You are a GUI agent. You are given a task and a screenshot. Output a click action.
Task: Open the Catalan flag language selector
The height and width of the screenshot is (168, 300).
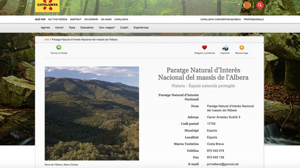point(247,5)
